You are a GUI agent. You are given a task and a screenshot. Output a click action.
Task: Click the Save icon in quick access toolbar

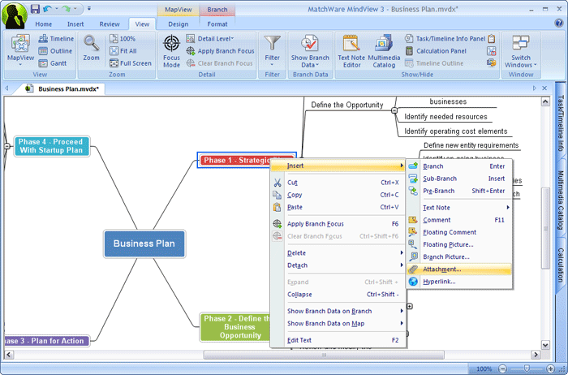point(35,9)
